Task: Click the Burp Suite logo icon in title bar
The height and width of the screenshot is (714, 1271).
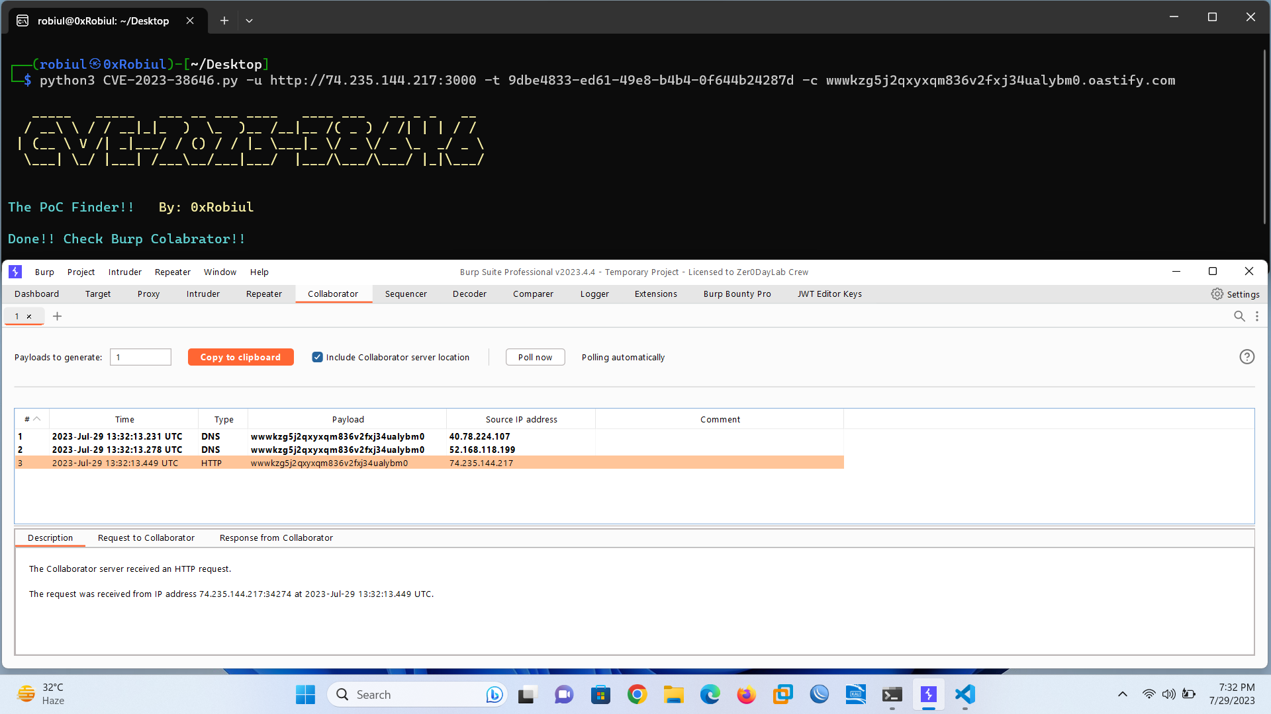Action: pyautogui.click(x=15, y=272)
